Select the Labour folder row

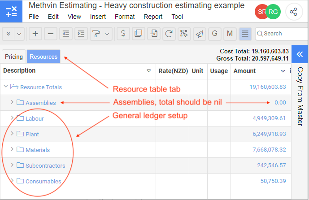click(x=35, y=119)
